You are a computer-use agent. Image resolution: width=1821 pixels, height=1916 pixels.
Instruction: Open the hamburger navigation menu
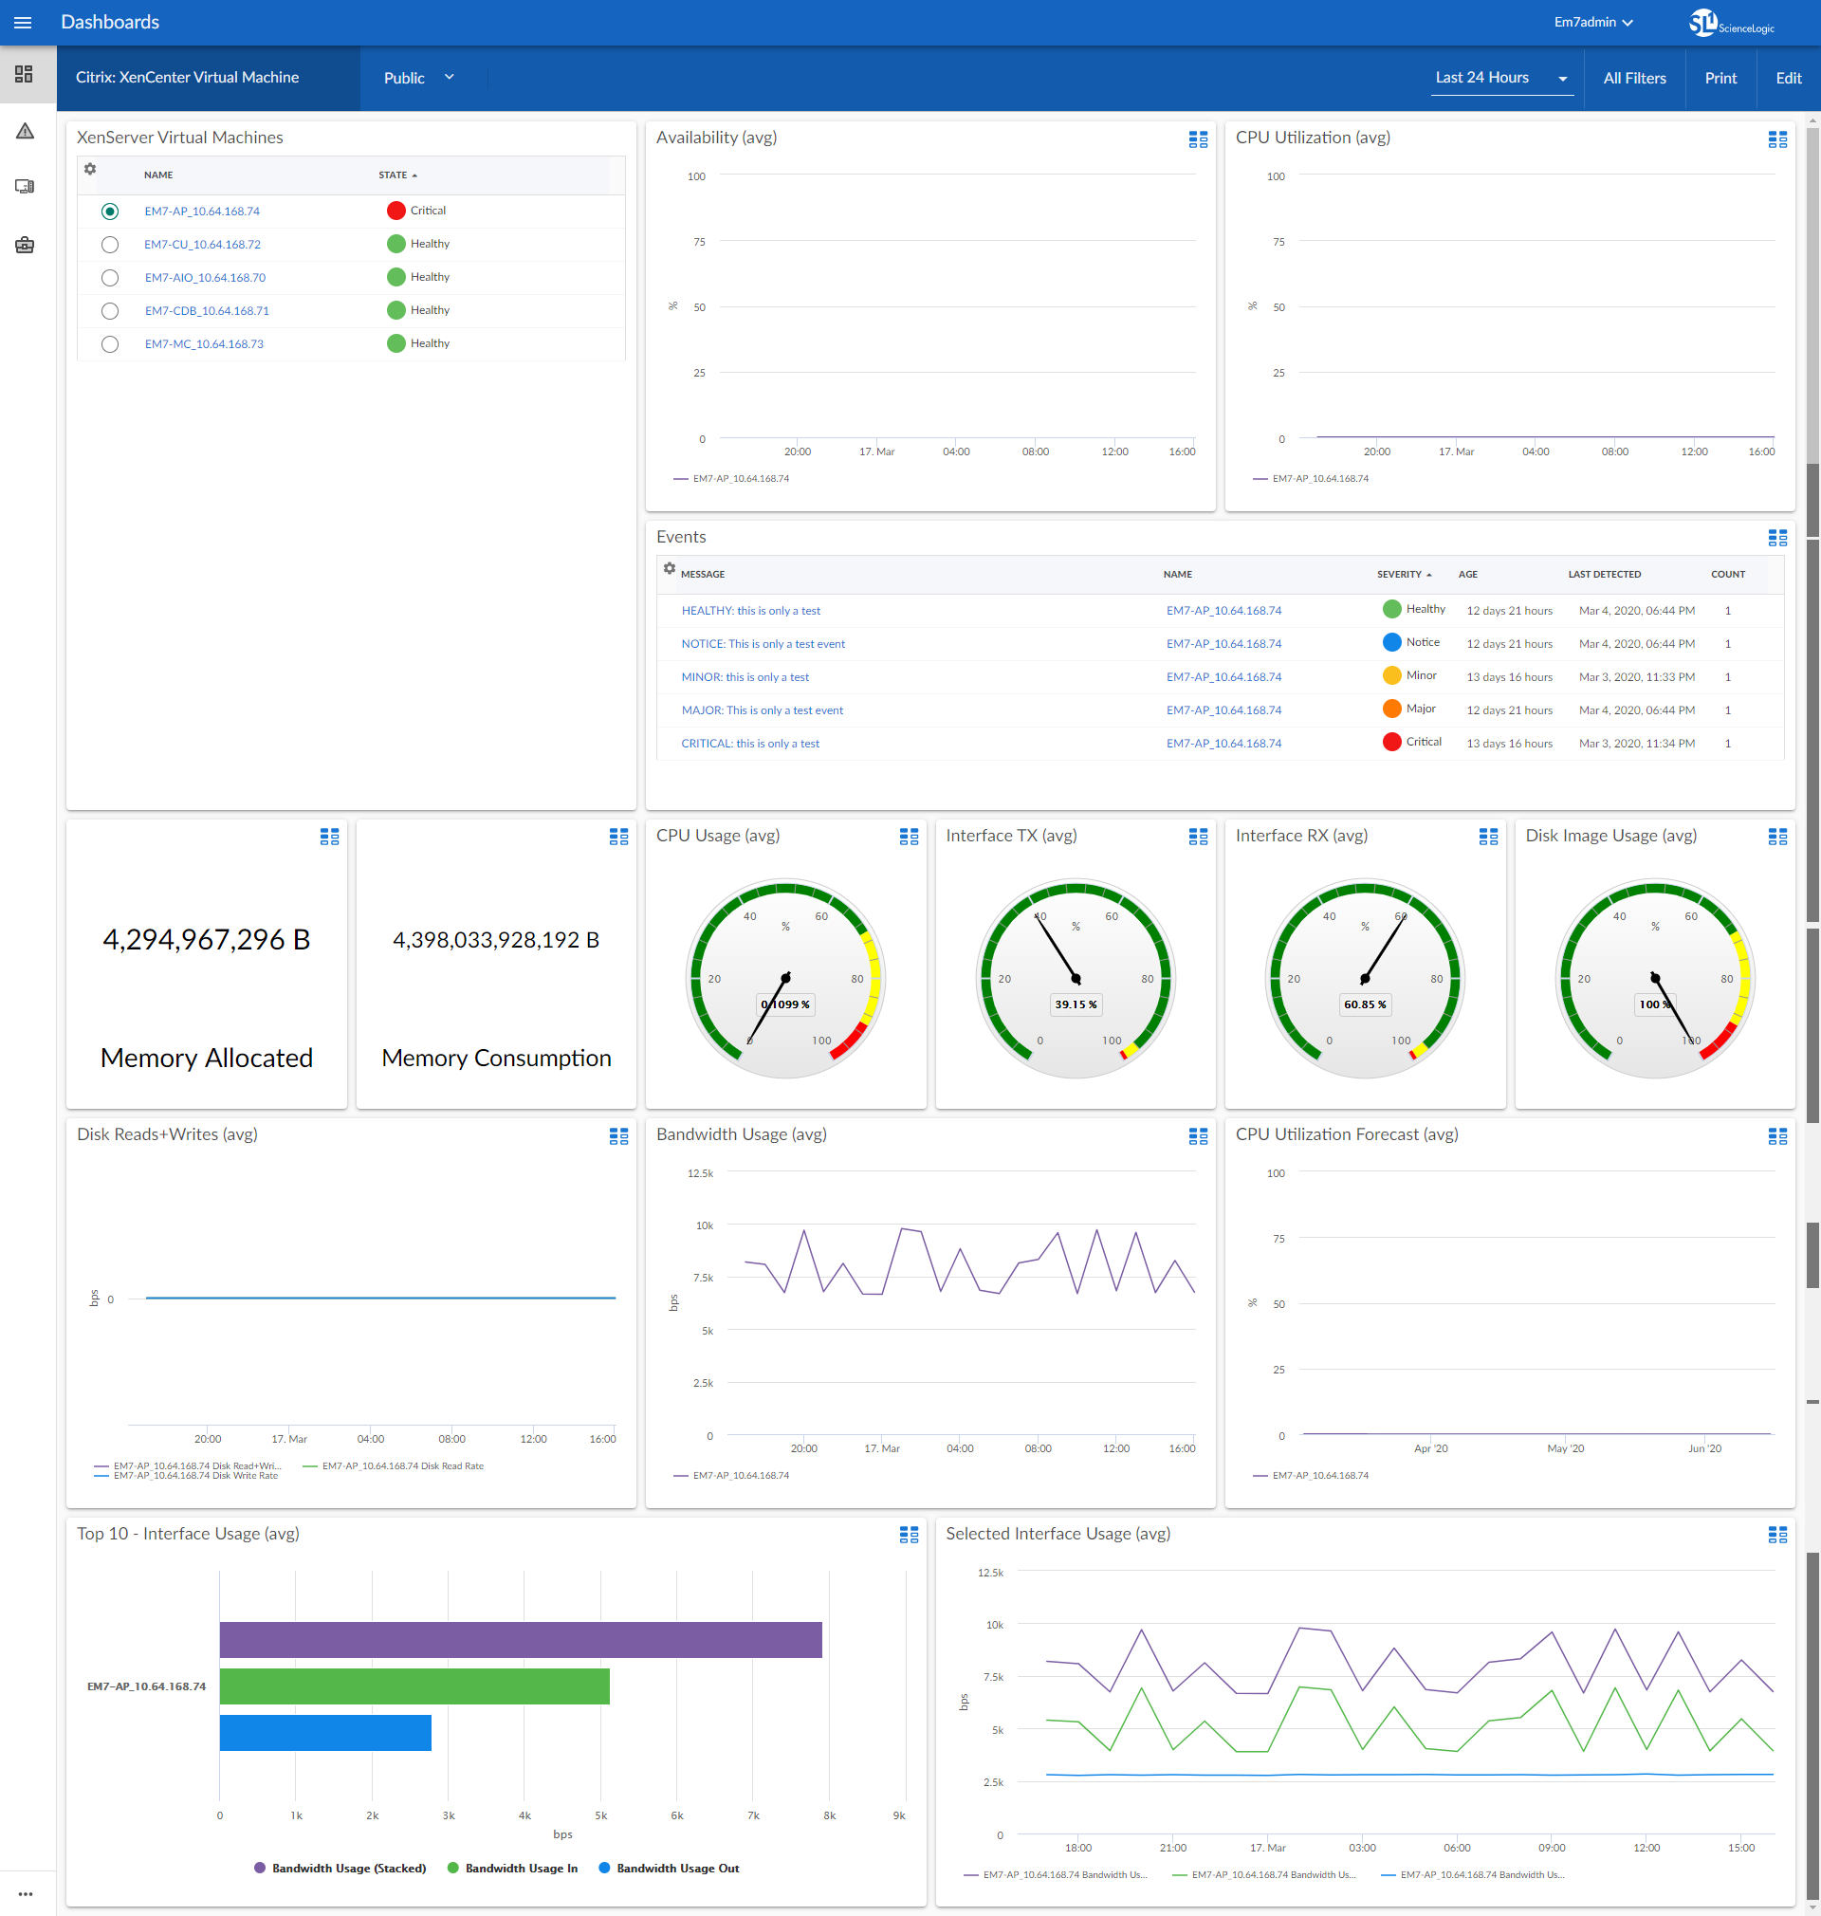(24, 23)
